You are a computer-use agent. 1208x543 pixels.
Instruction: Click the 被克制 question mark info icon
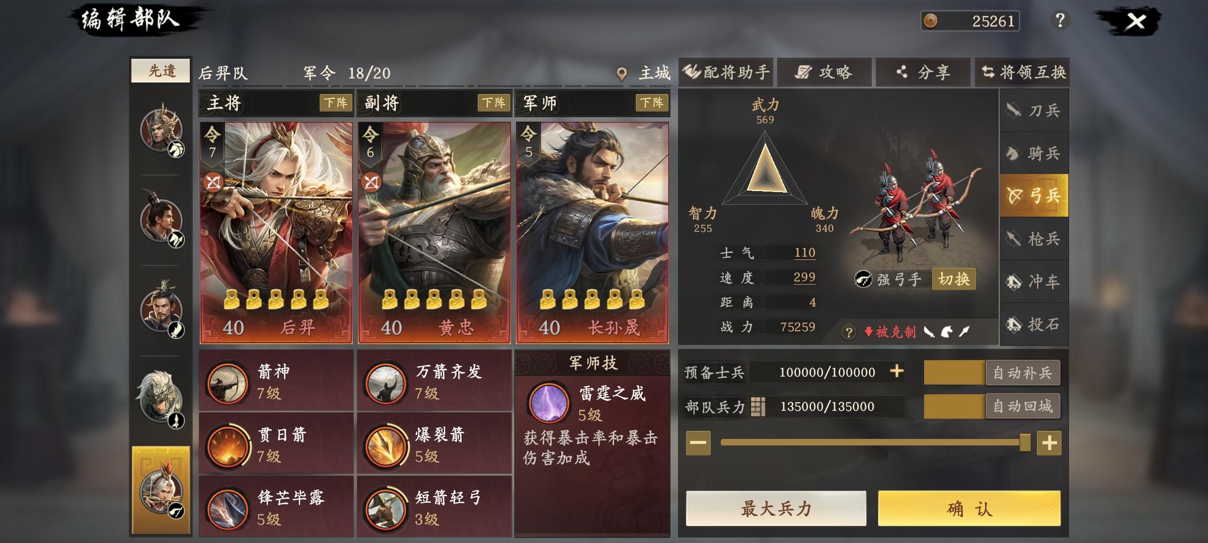click(849, 332)
